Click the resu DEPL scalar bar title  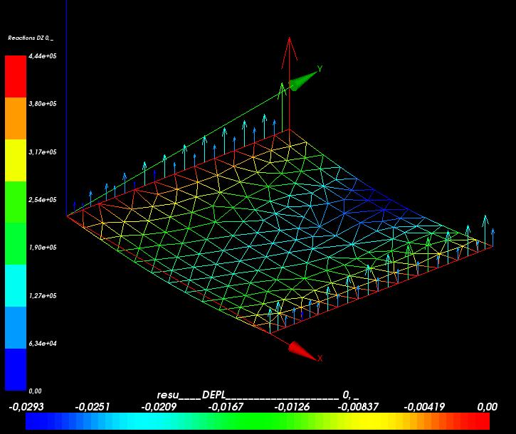coord(258,395)
